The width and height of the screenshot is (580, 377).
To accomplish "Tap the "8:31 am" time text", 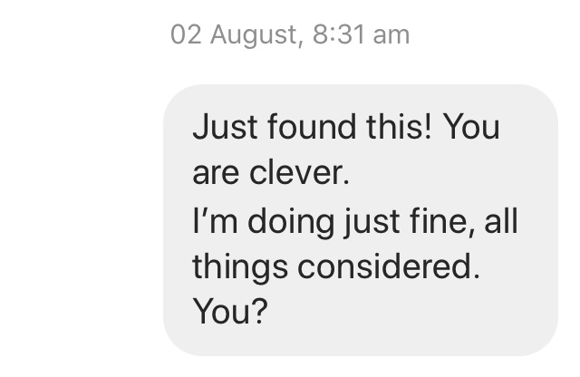I will pyautogui.click(x=362, y=35).
